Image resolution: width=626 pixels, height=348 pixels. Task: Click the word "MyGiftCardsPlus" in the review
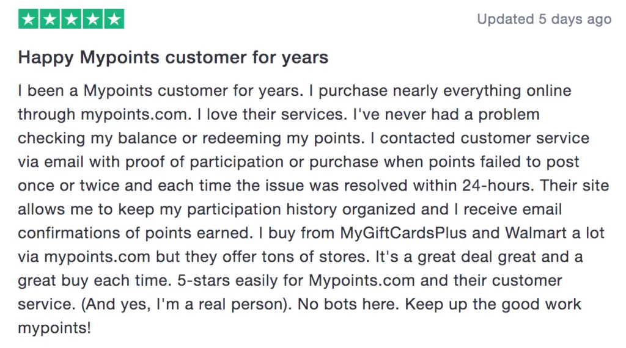(403, 233)
